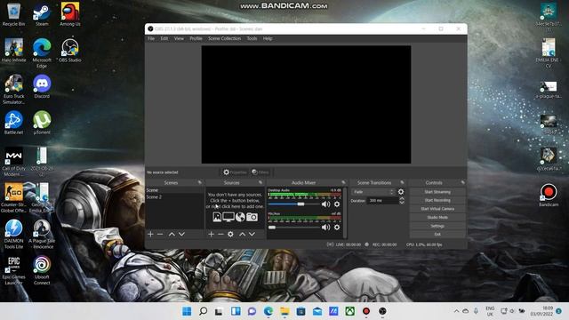
Task: Open the Windows Start menu
Action: click(x=187, y=311)
